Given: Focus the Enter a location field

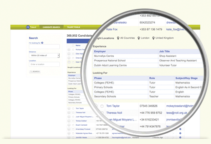Looking at the screenshot, I should pyautogui.click(x=44, y=64).
